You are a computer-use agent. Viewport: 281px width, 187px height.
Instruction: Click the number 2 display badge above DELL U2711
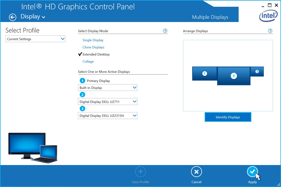[82, 95]
